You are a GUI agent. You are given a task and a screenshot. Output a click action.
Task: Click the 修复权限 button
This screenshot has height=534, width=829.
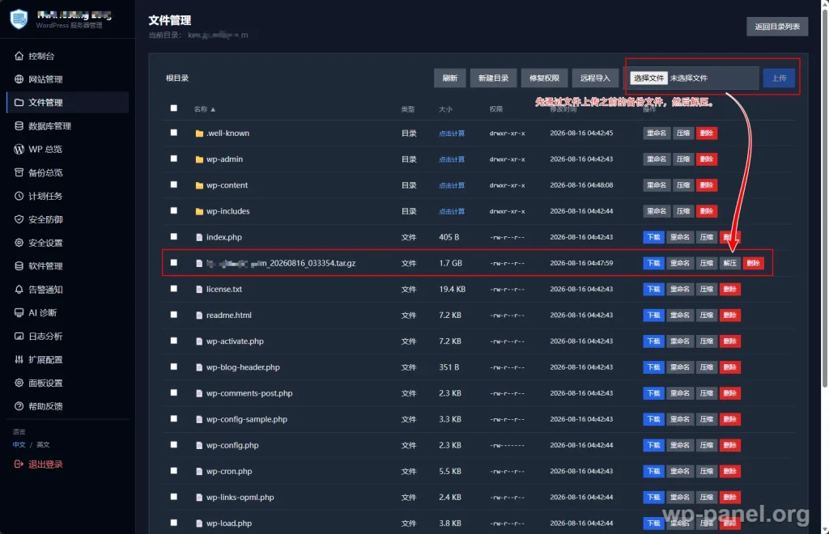[544, 78]
